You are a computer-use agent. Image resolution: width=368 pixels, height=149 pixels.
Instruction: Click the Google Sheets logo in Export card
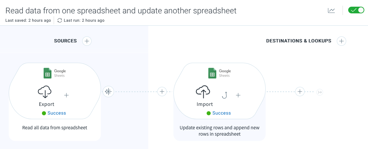pyautogui.click(x=54, y=73)
